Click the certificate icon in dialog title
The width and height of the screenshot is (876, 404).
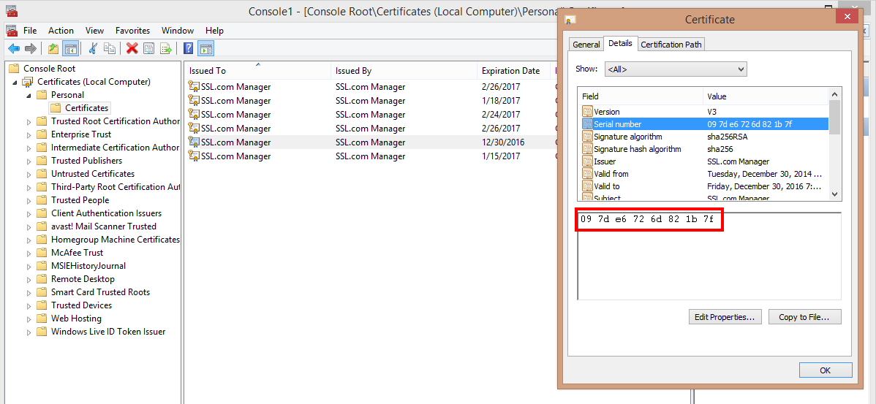click(570, 20)
